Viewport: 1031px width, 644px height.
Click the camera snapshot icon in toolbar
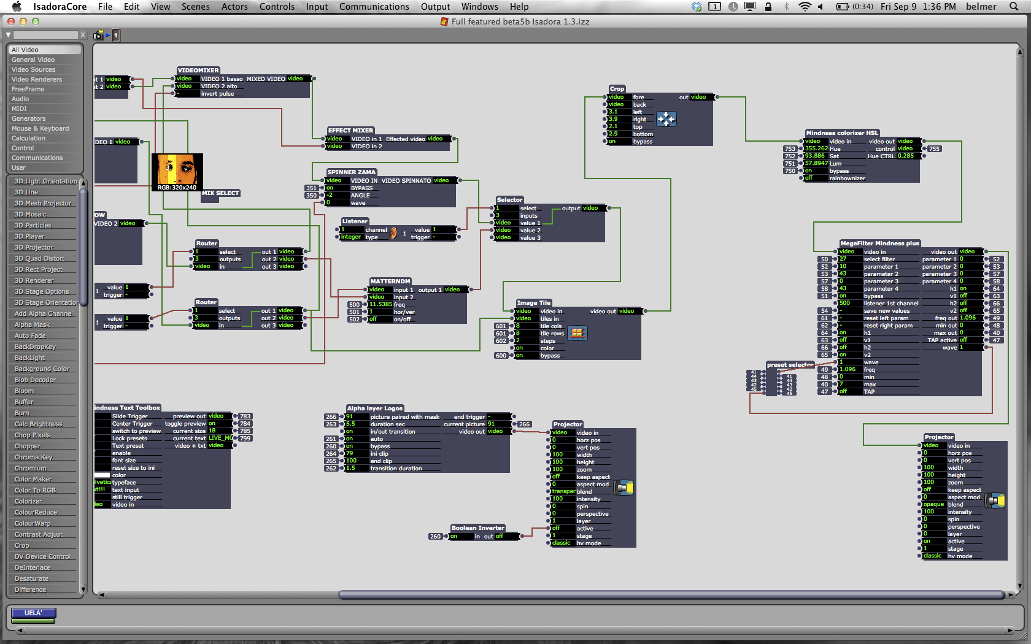pos(98,36)
